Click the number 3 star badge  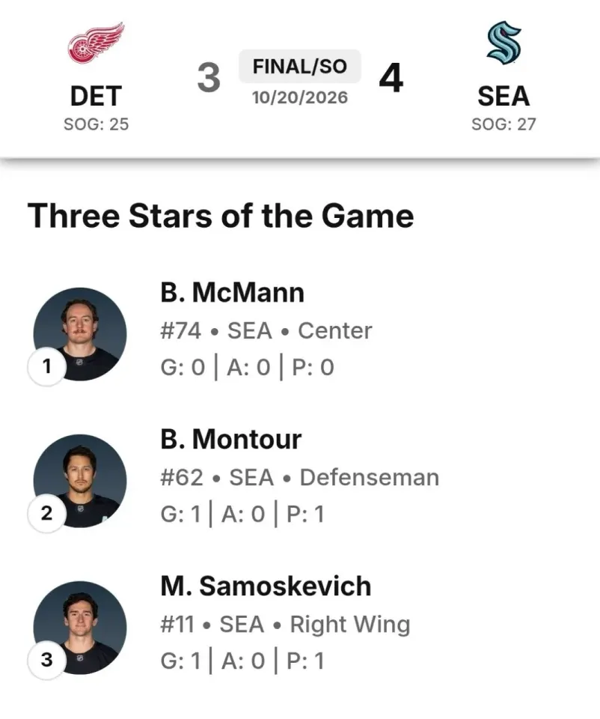click(x=46, y=660)
